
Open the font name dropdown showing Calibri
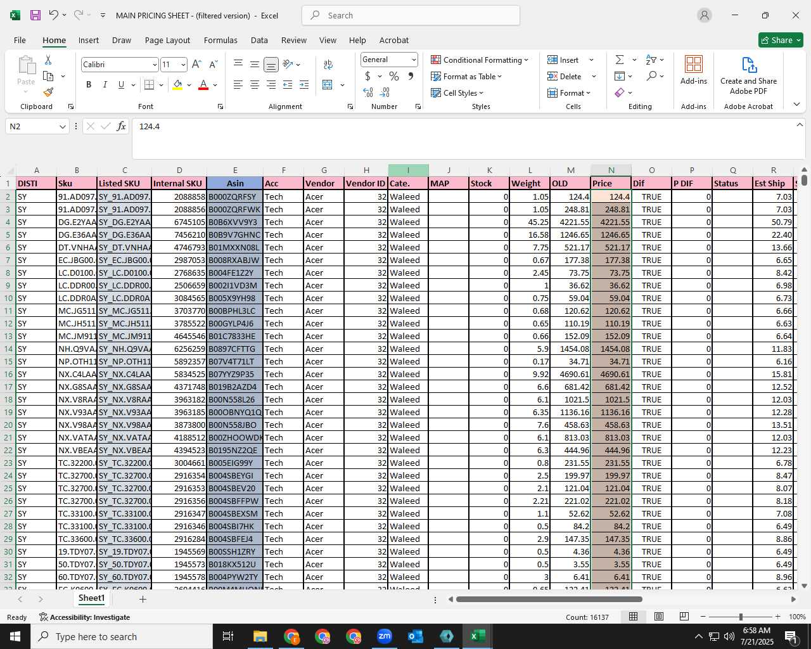coord(154,65)
